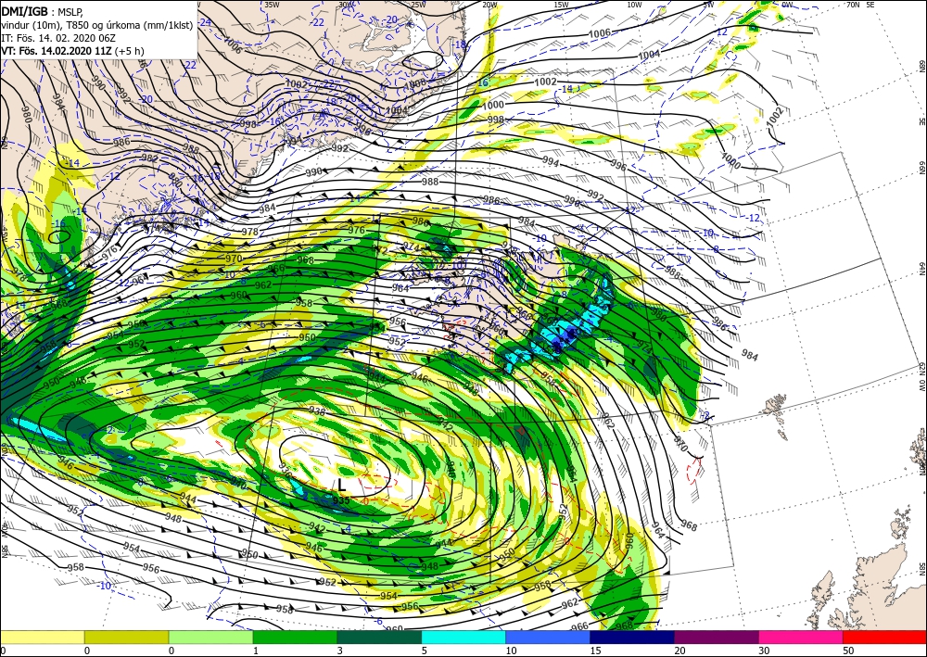
Task: Click the red legend swatch
Action: point(884,637)
